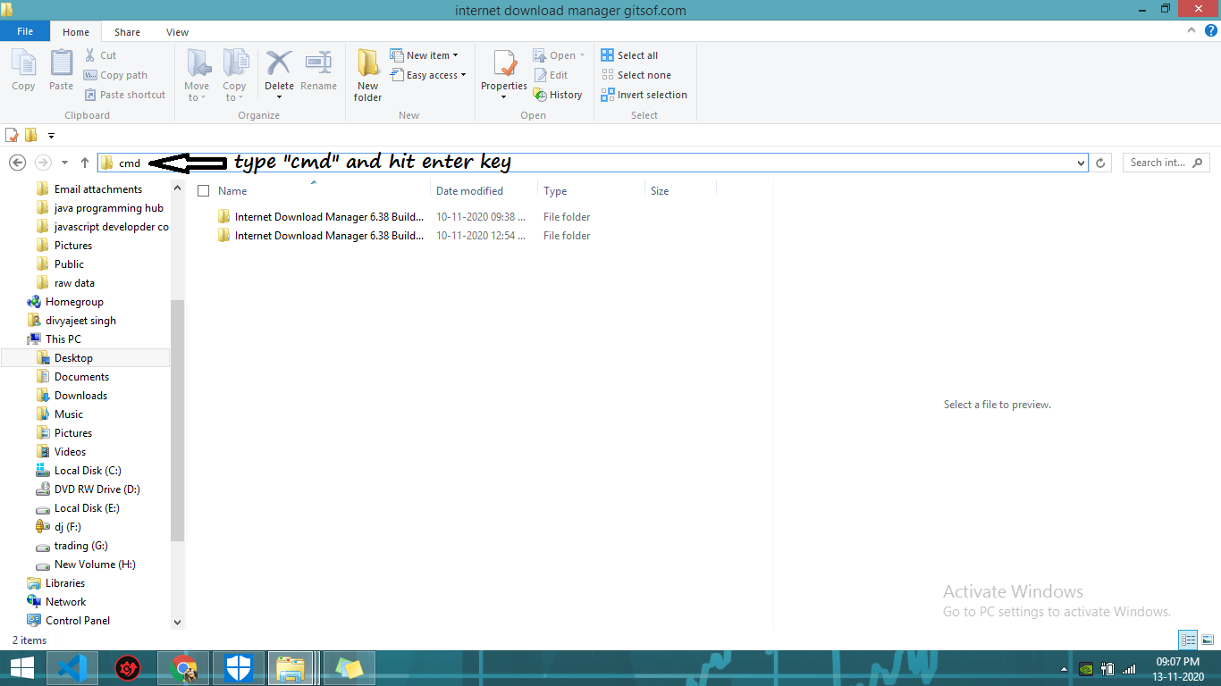Screen dimensions: 1221x686
Task: Click the Refresh button beside address bar
Action: click(x=1100, y=163)
